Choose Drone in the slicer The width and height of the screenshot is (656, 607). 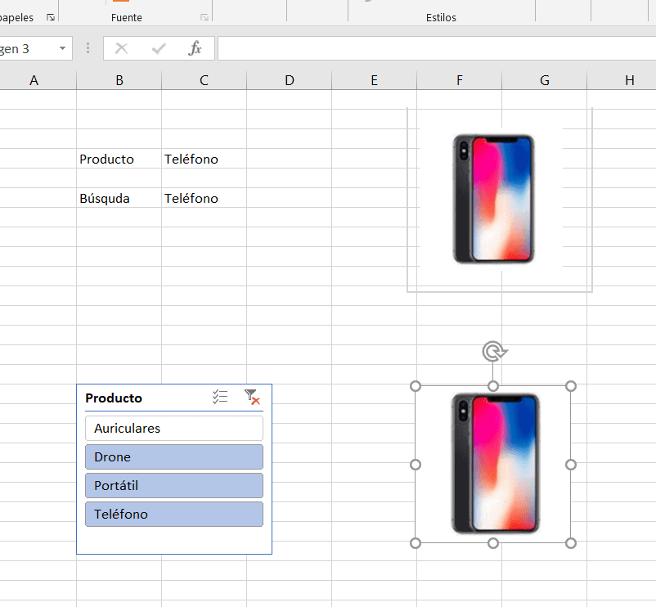[174, 456]
